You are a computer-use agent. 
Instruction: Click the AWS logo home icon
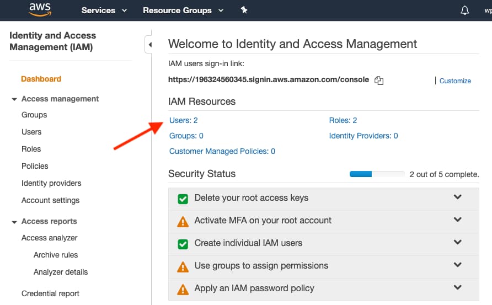pyautogui.click(x=40, y=10)
